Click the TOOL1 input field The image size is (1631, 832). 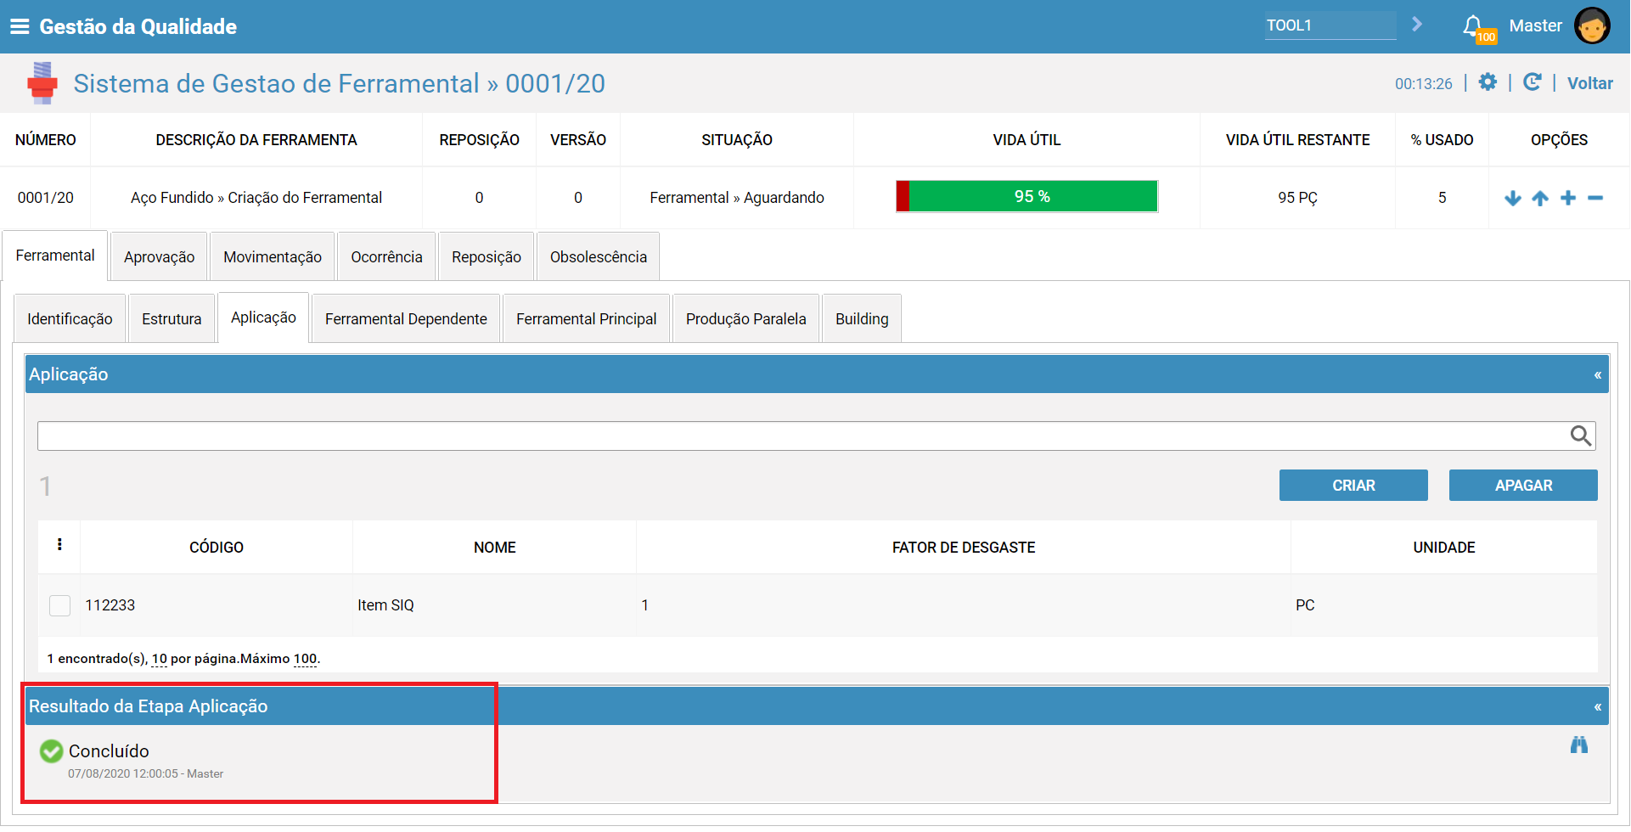coord(1330,25)
